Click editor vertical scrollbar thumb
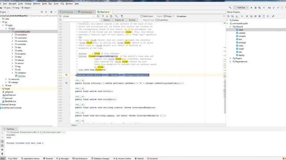The width and height of the screenshot is (286, 160). [x=225, y=96]
